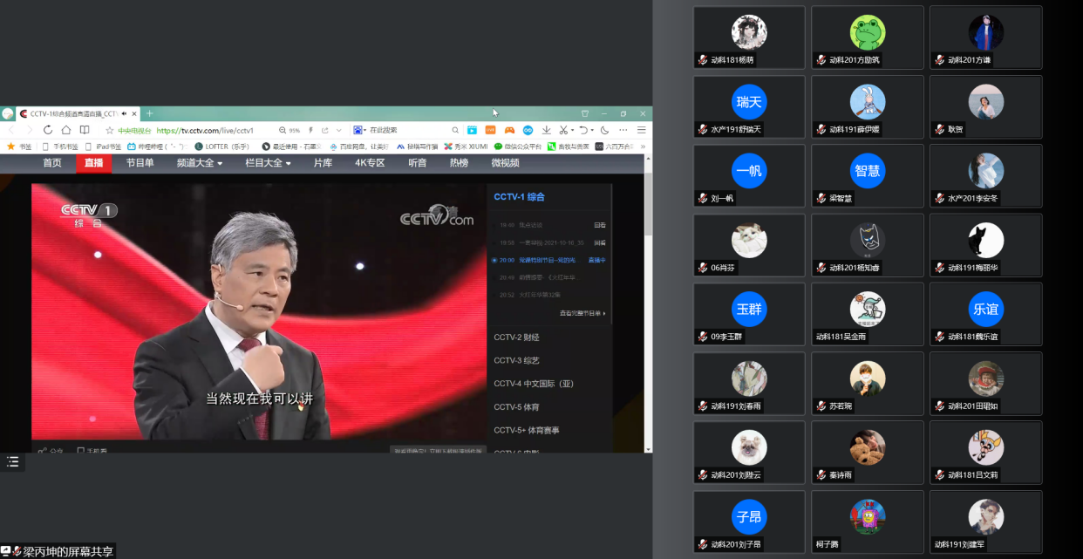The height and width of the screenshot is (559, 1083).
Task: Select participant thumbnail 动科201方励筑
Action: tap(867, 37)
